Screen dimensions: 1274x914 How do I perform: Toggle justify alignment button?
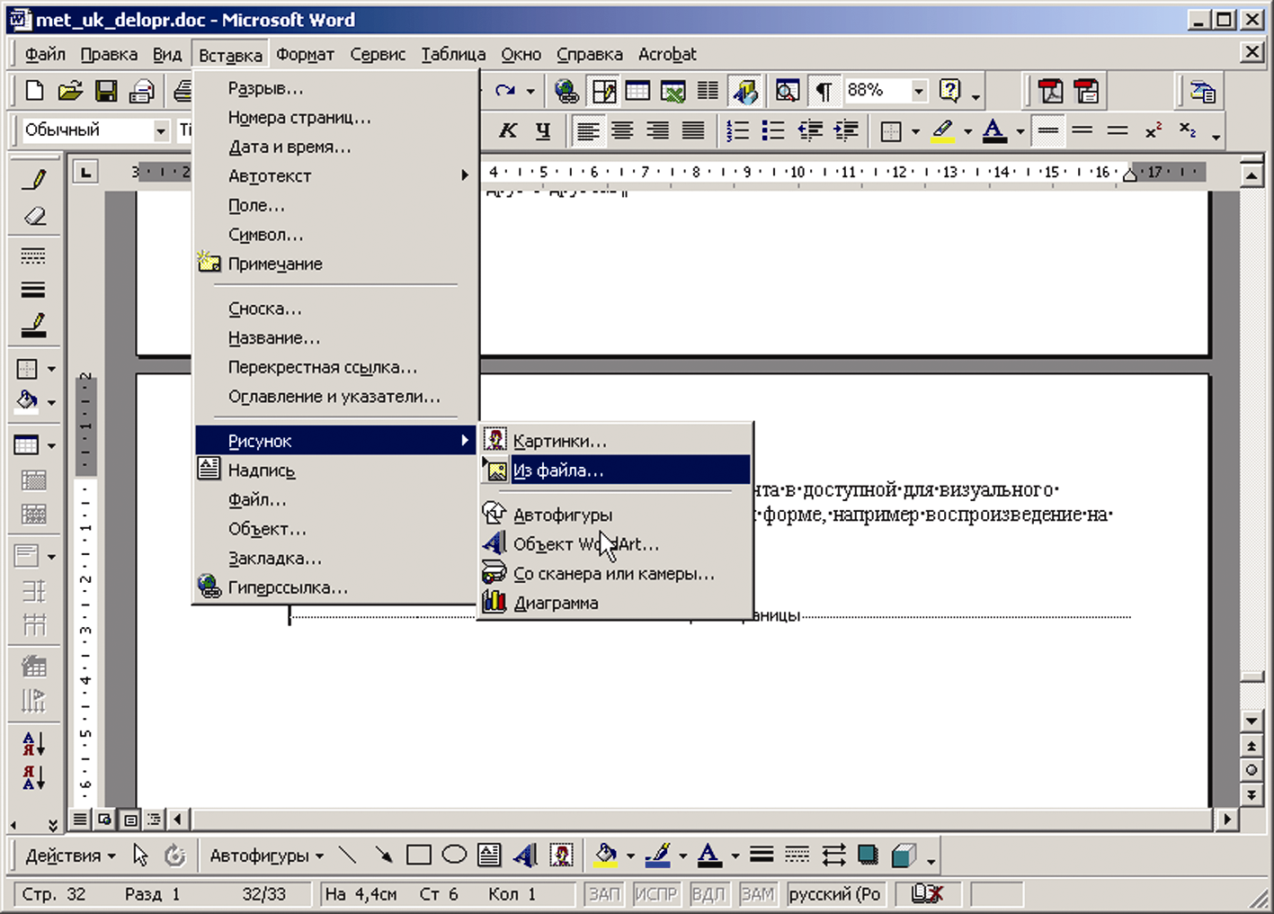click(693, 131)
